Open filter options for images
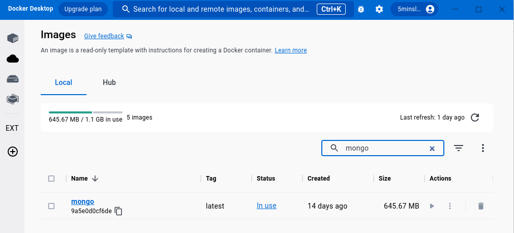The width and height of the screenshot is (514, 233). pos(459,148)
